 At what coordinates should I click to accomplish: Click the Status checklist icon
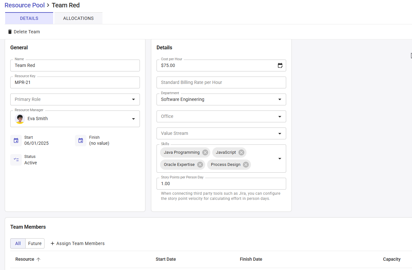coord(16,160)
